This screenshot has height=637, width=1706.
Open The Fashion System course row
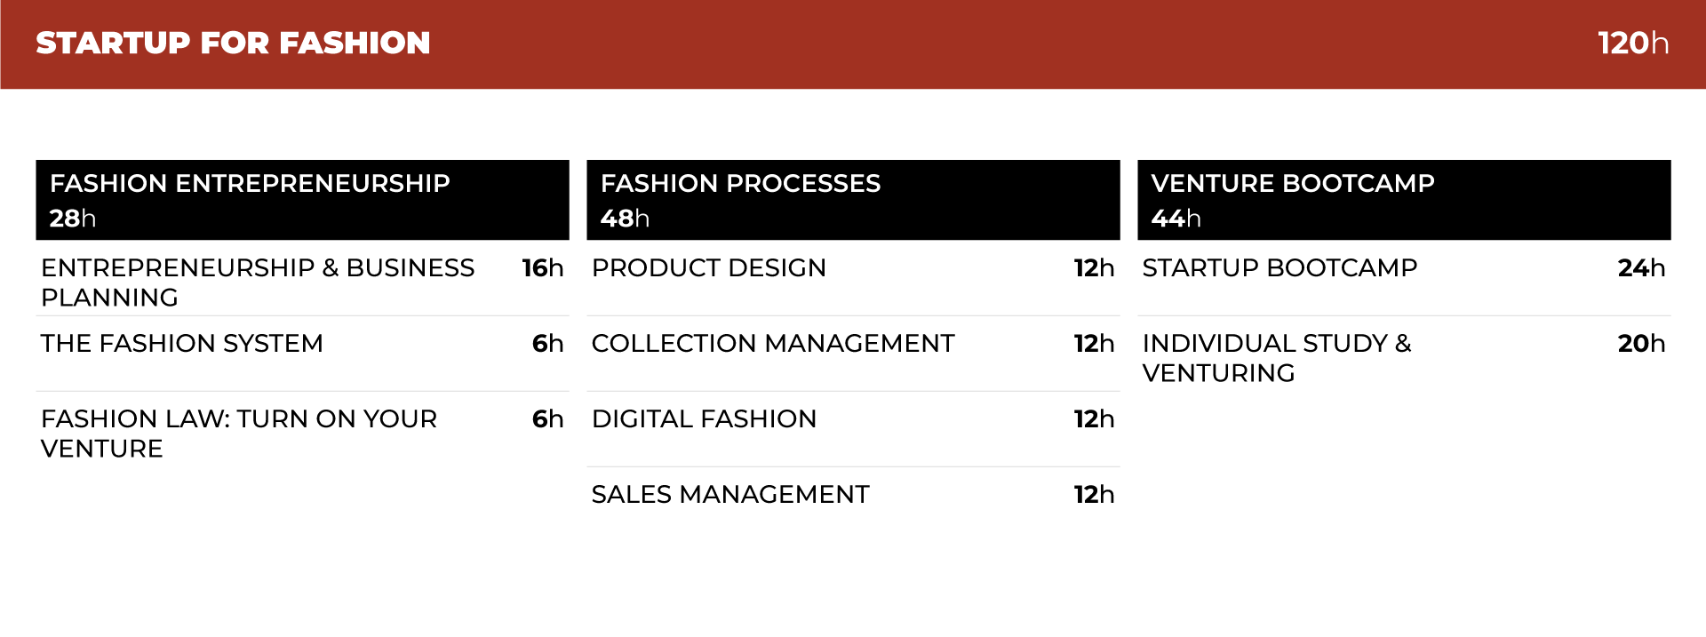302,354
